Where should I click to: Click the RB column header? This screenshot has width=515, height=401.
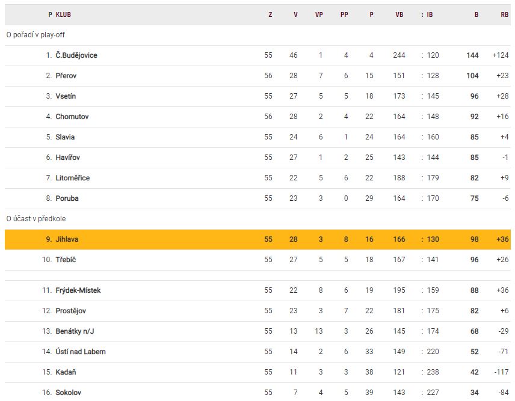pos(504,14)
